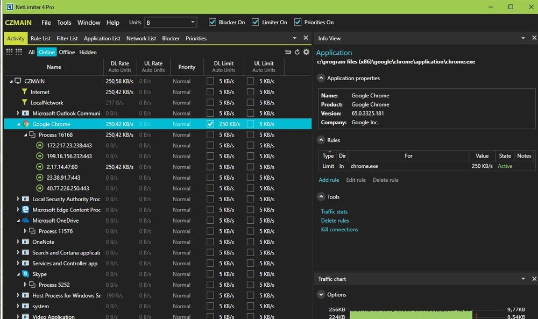Click the Microsoft Outlook Communi app icon

click(26, 113)
